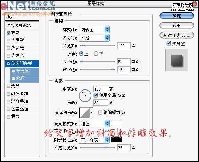199x162 pixels.
Task: Select the 上 direction radio button
Action: [x=81, y=54]
